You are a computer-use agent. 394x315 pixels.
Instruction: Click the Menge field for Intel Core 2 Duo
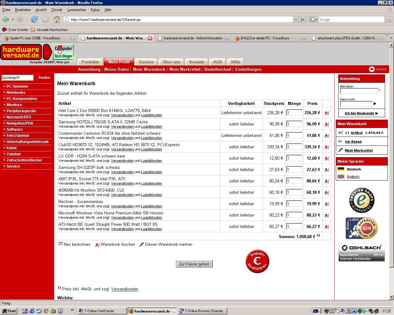point(294,113)
